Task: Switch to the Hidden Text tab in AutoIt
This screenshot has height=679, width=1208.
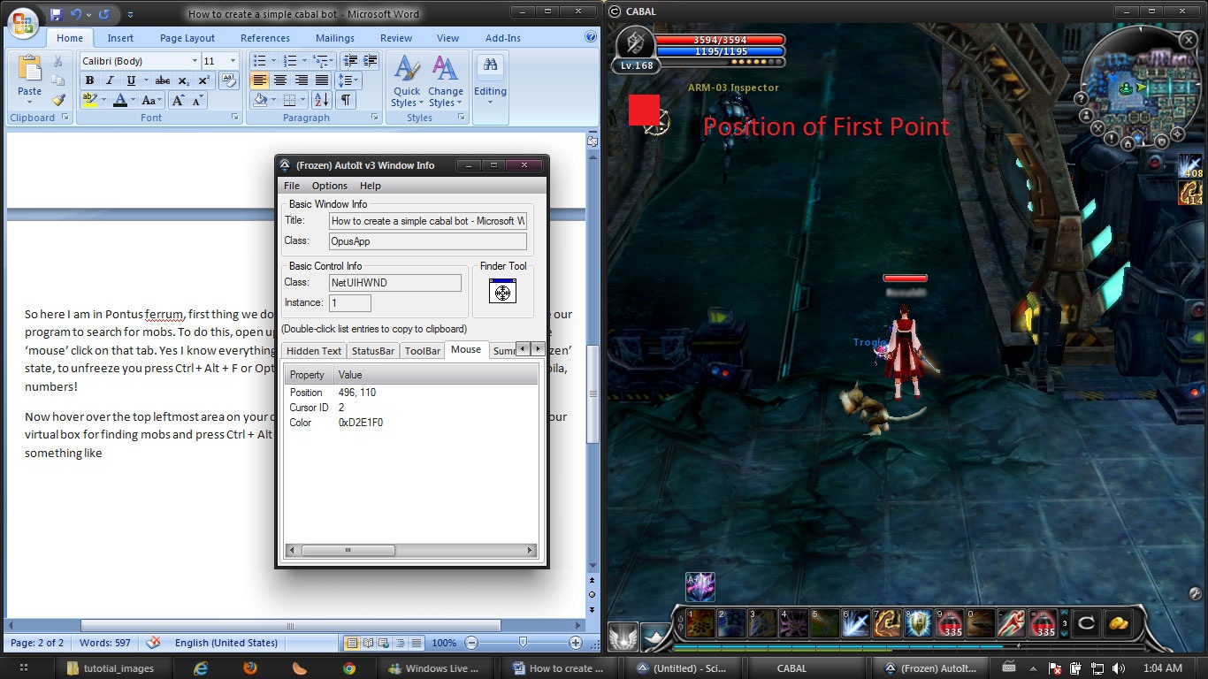Action: point(314,351)
